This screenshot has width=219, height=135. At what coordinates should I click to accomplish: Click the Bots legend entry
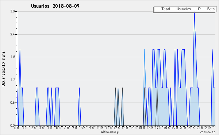[208, 9]
